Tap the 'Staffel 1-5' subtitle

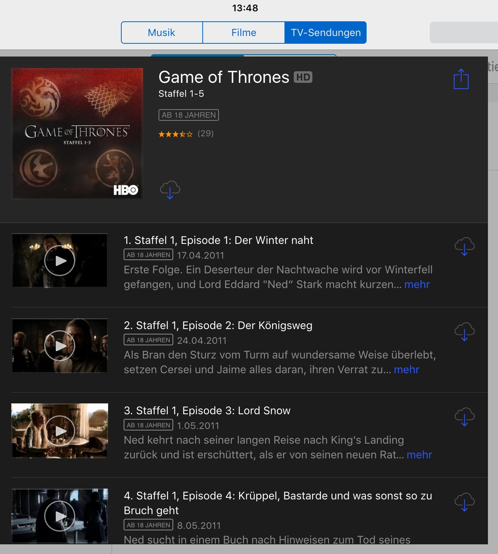(181, 94)
